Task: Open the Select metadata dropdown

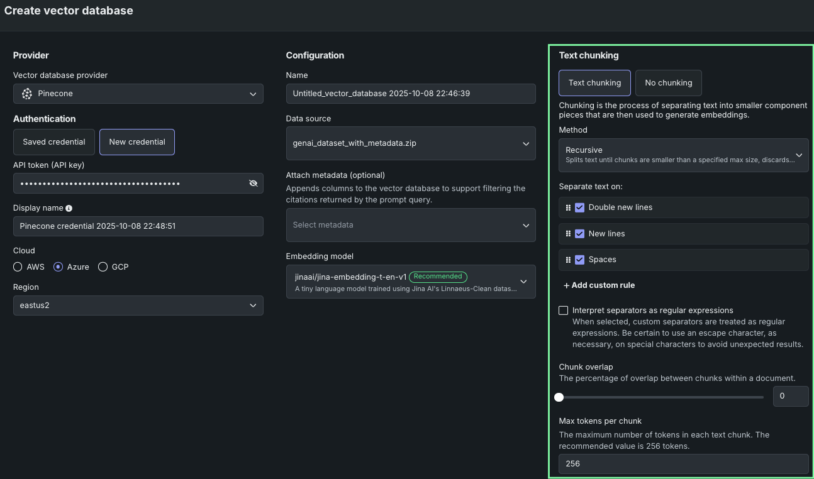Action: [x=410, y=225]
